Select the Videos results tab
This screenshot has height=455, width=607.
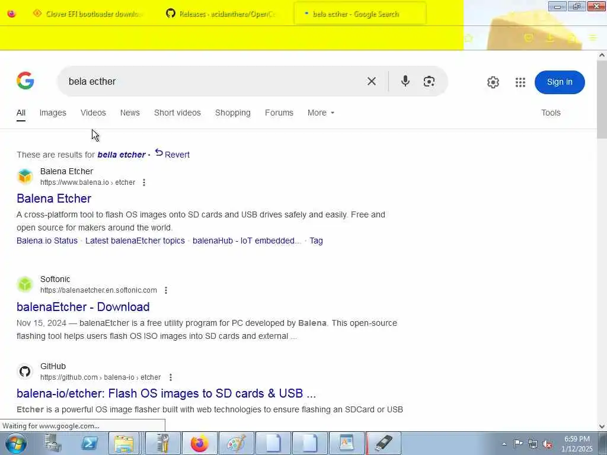(93, 113)
